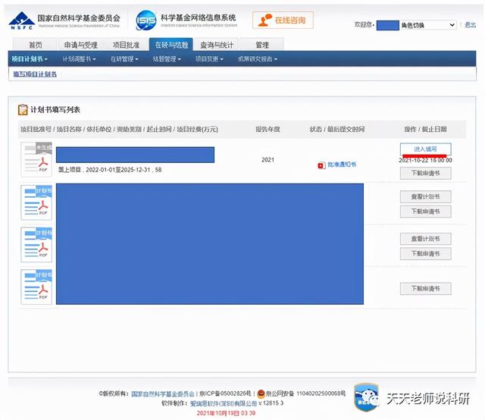Click the text 面上项目, 2022-01-01至2025-12-31
The height and width of the screenshot is (420, 485).
[105, 170]
